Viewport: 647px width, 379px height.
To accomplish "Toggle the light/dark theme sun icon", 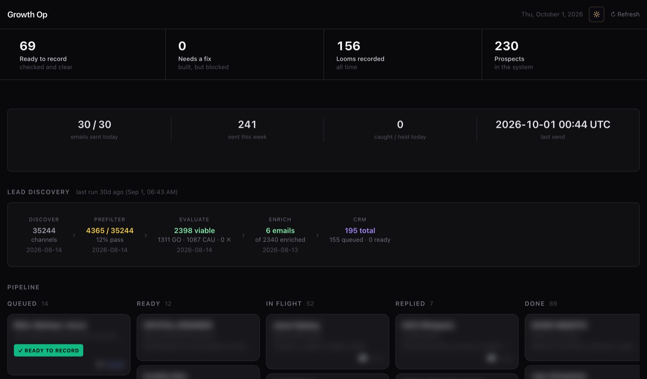I will 596,15.
